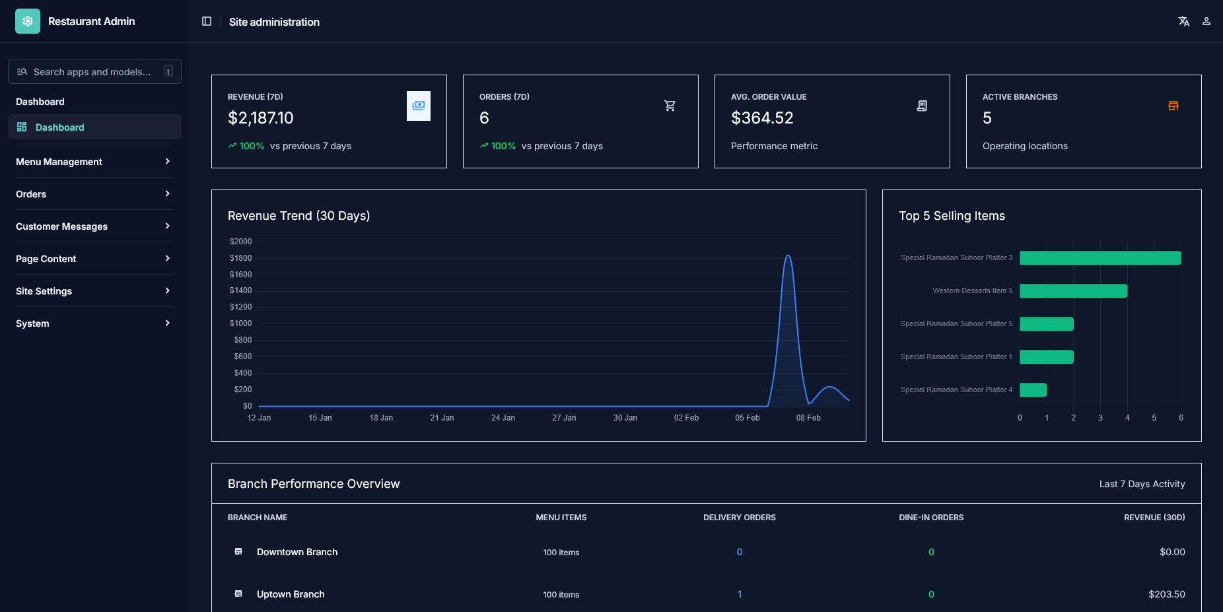Screen dimensions: 1223x612
Task: Click the Restaurant Admin gear logo
Action: (x=27, y=20)
